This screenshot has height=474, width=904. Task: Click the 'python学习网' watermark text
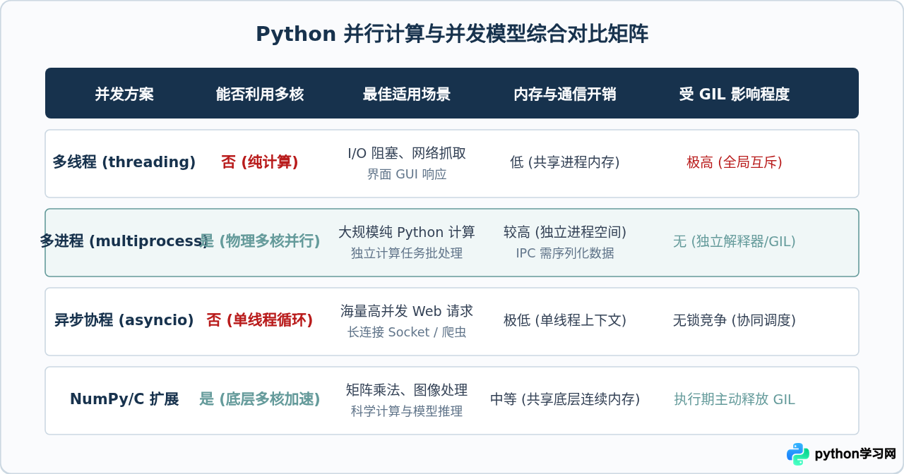point(855,454)
